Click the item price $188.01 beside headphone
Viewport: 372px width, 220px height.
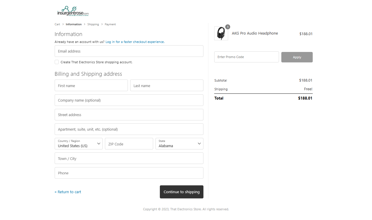click(306, 34)
